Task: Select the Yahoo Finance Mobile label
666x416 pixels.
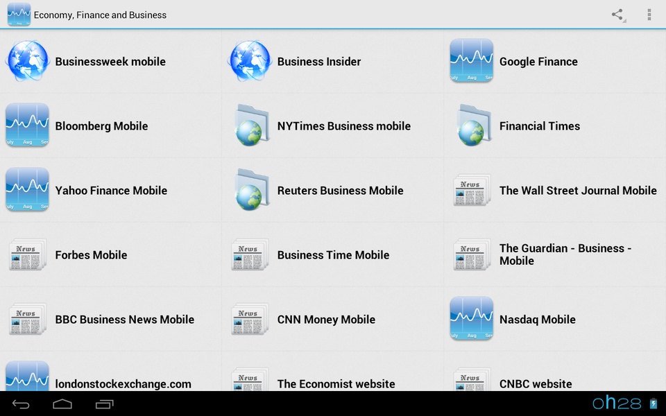Action: (111, 191)
